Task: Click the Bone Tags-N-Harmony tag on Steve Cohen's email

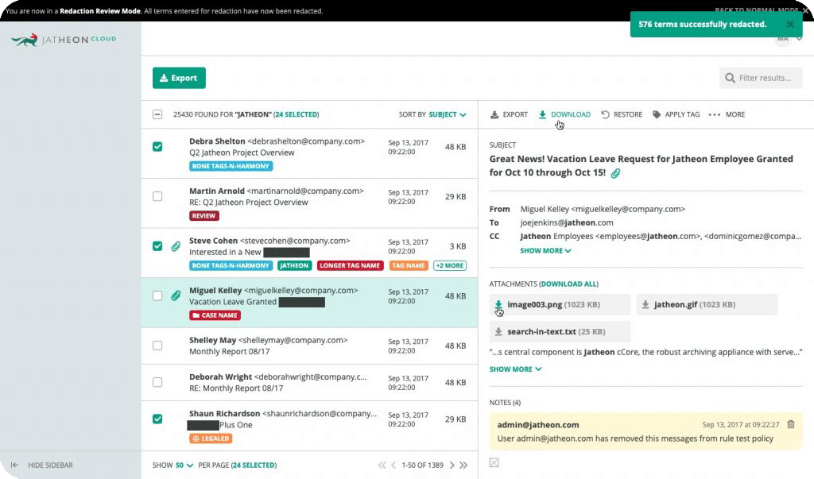Action: point(231,265)
